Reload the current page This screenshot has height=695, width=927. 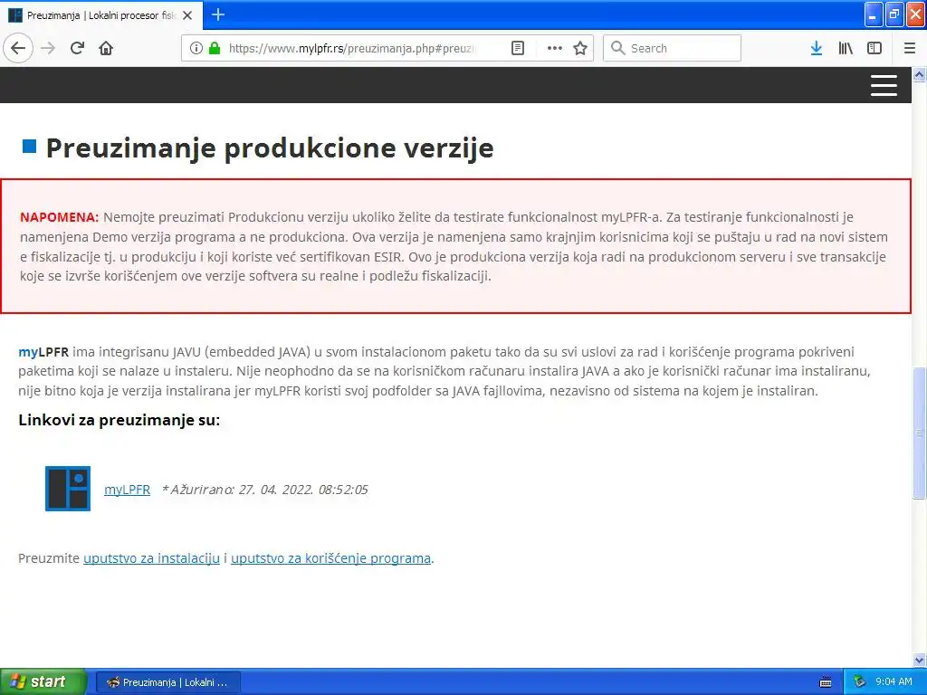click(x=77, y=48)
